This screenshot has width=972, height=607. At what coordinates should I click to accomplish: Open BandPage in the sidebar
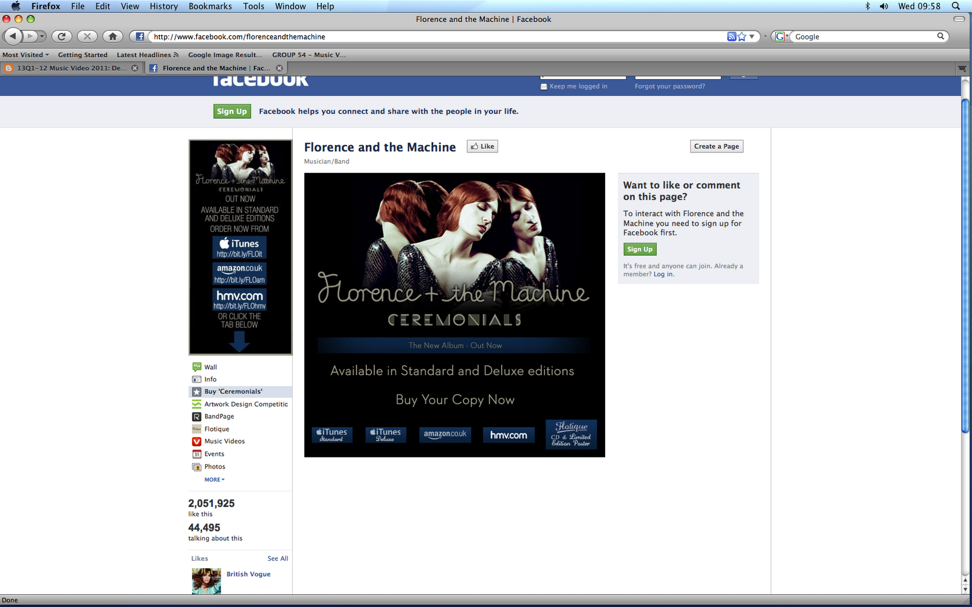coord(219,416)
